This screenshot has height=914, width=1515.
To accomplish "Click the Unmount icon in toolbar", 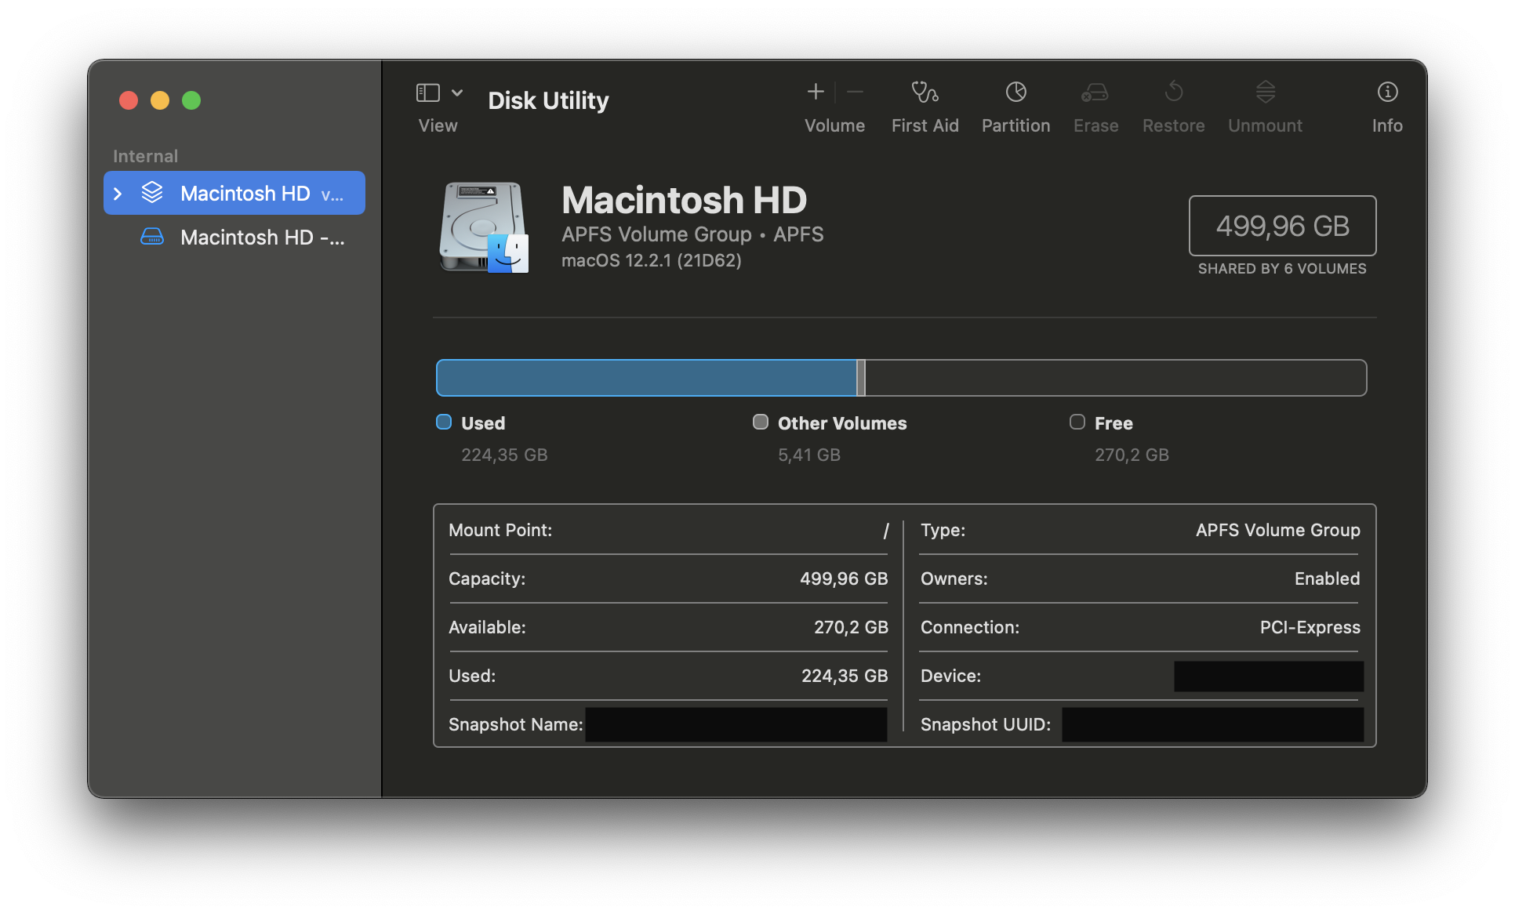I will (1265, 92).
